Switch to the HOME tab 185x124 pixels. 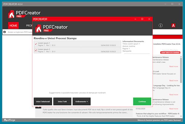pos(13,25)
